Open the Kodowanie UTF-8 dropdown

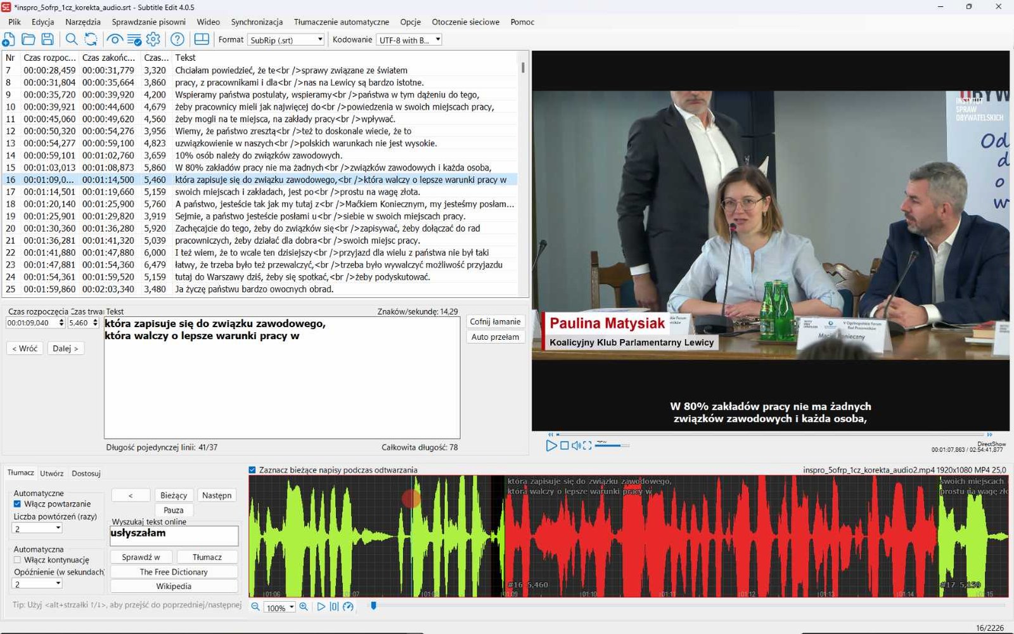pos(409,40)
